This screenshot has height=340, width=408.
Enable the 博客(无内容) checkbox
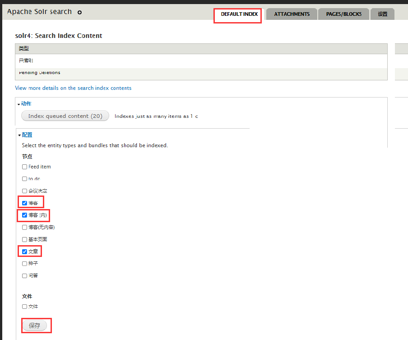[24, 228]
